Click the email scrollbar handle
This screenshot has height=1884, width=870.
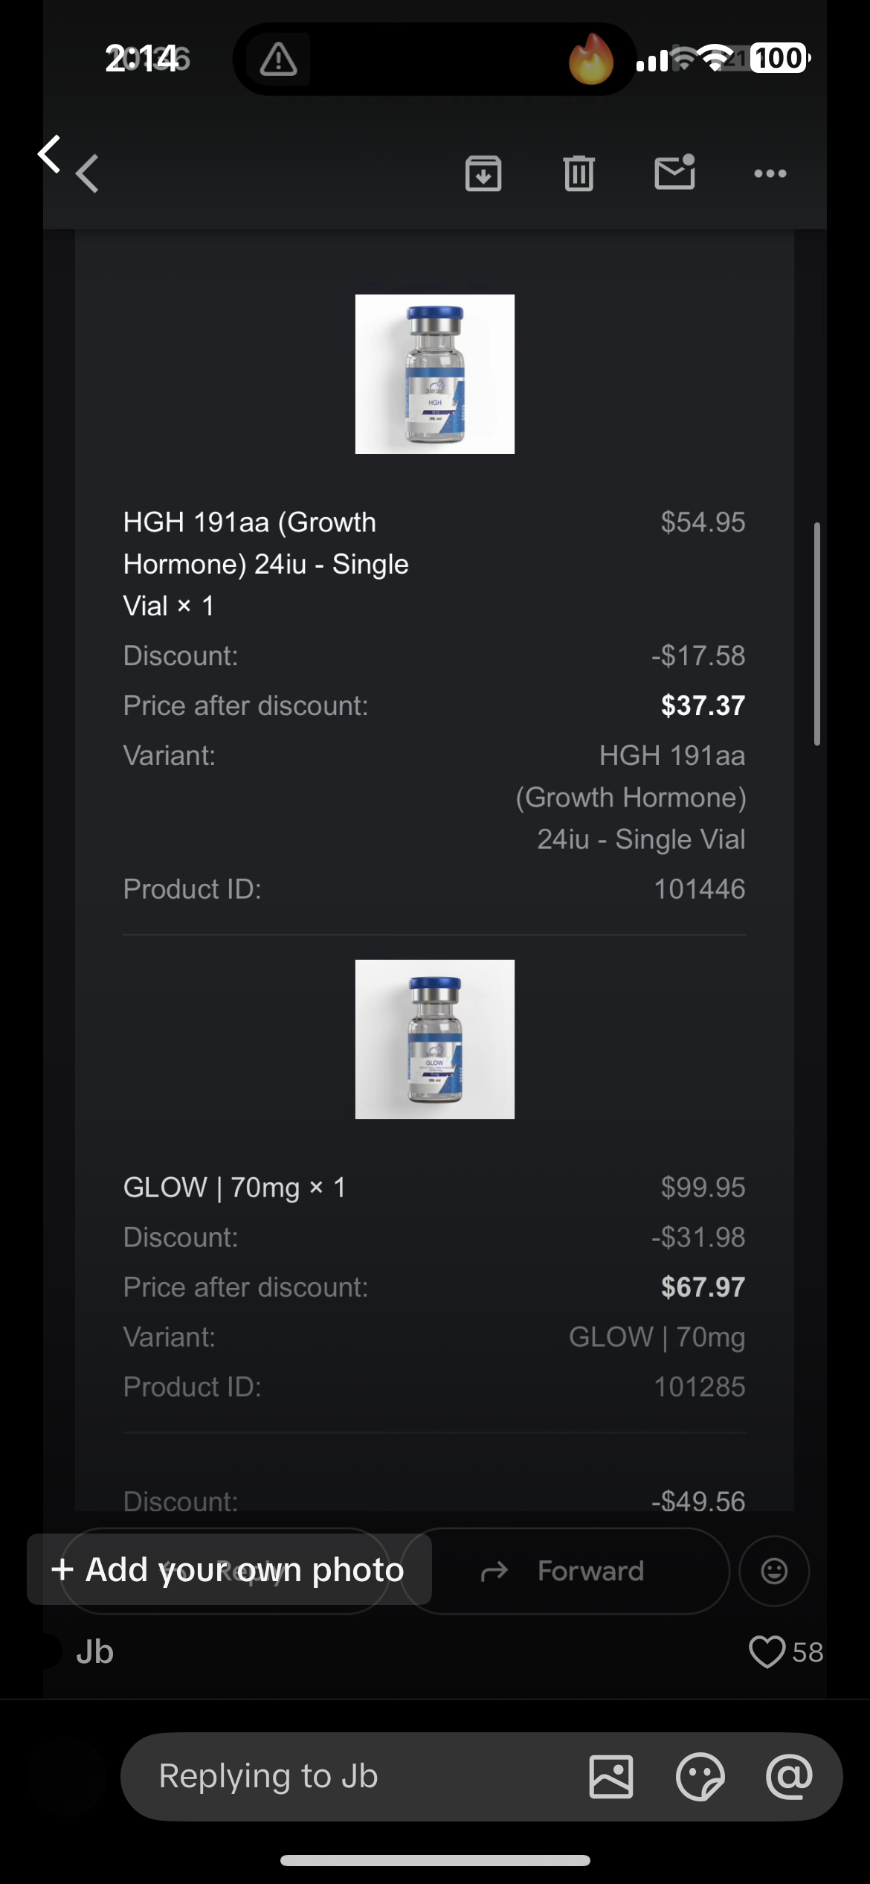pyautogui.click(x=816, y=634)
